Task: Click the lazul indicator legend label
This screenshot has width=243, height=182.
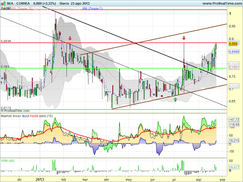Action: pos(25,116)
